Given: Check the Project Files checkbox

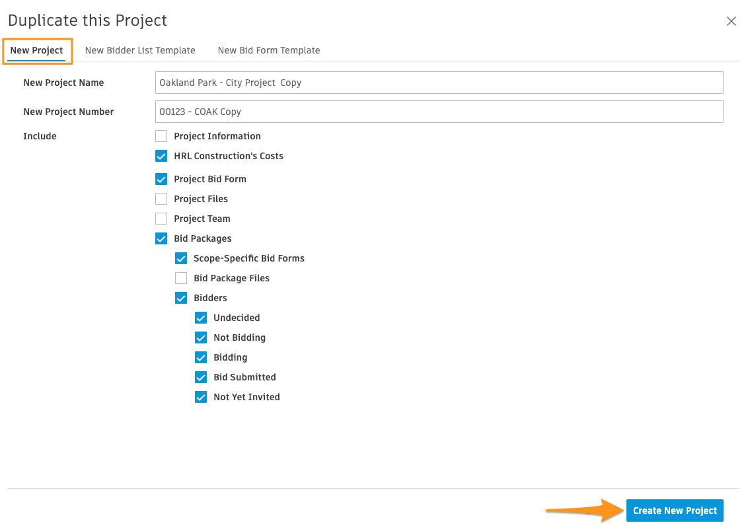Looking at the screenshot, I should pos(161,199).
